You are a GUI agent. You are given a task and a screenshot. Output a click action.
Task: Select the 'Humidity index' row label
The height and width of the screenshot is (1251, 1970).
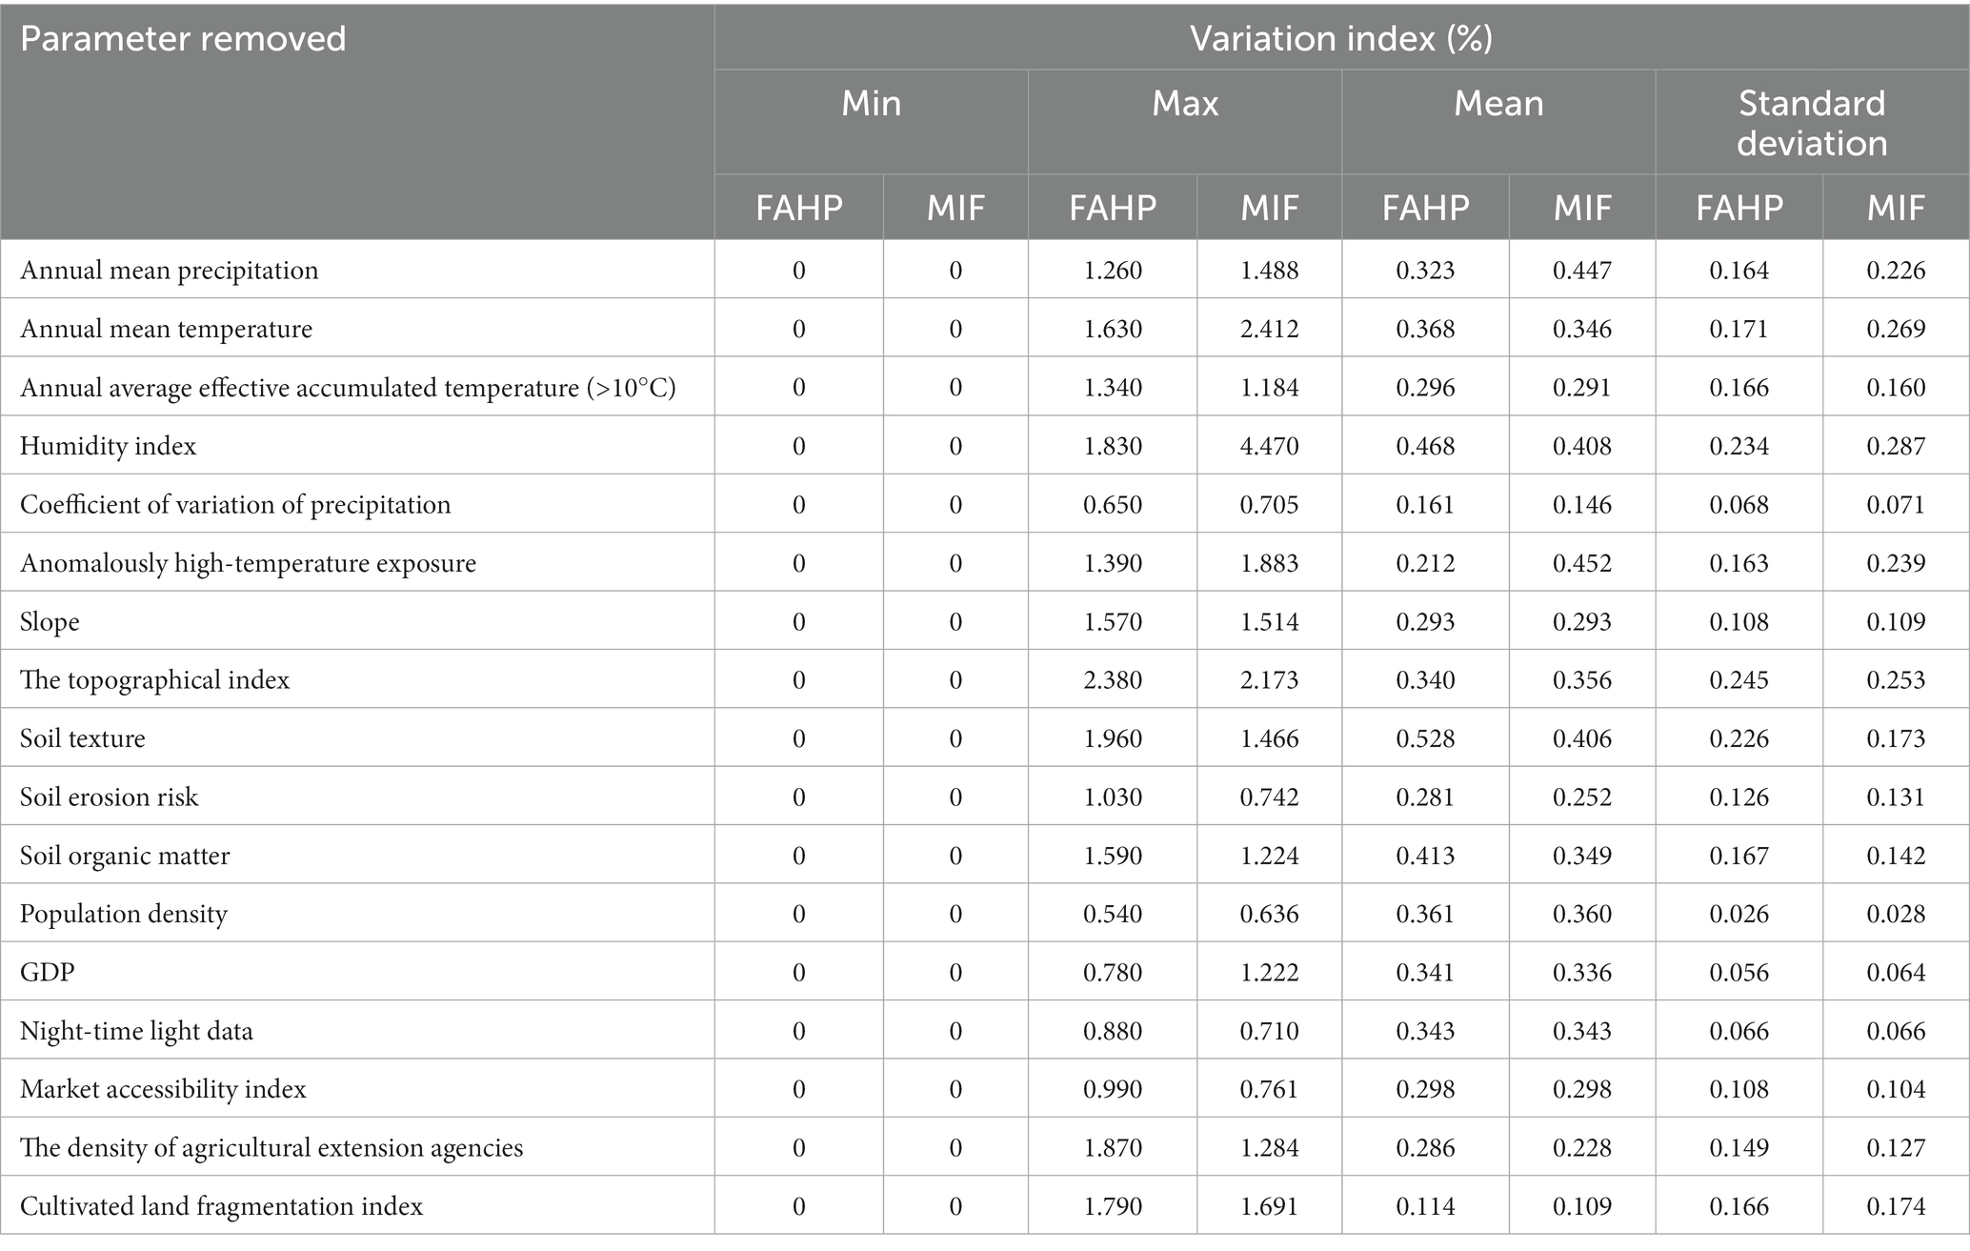[x=109, y=446]
